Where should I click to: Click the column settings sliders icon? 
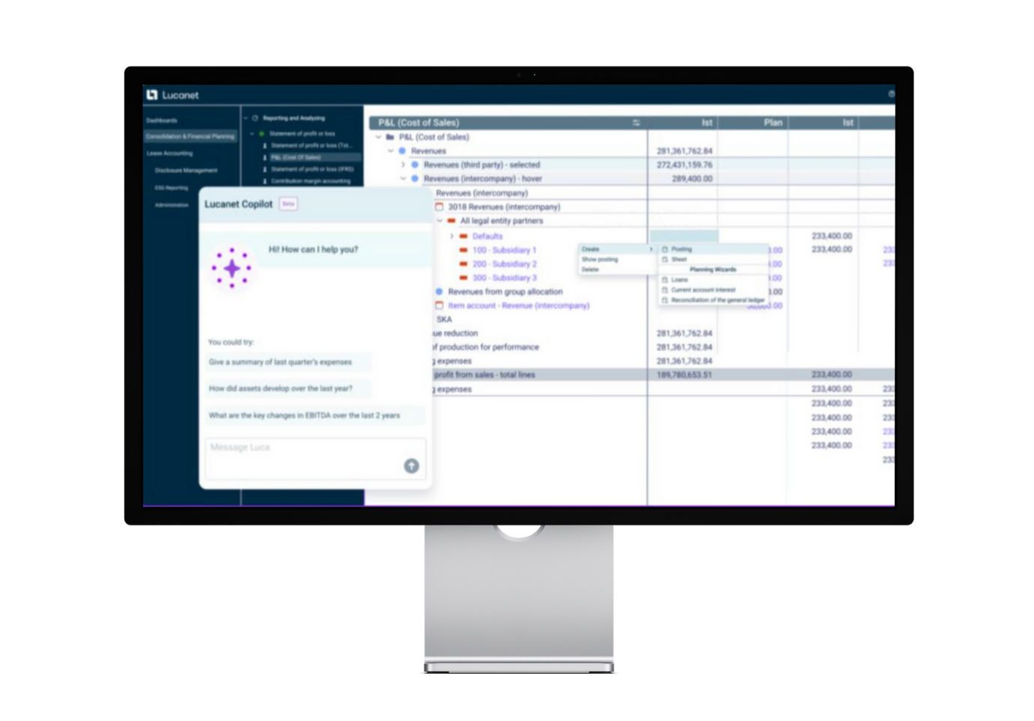point(636,123)
